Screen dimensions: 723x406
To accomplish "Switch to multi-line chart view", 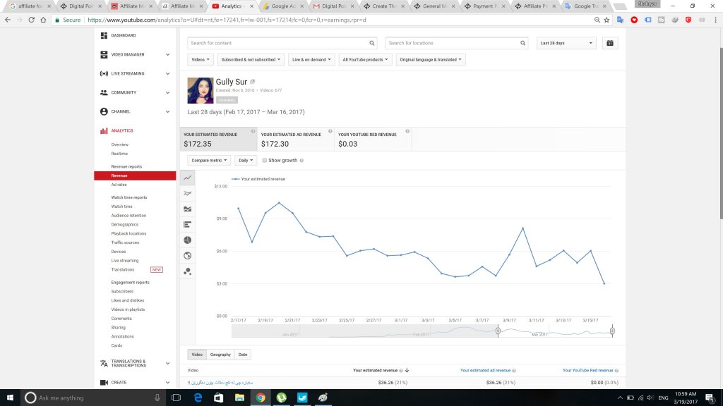I will [x=187, y=193].
